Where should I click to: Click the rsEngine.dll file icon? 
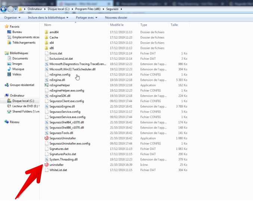point(47,80)
